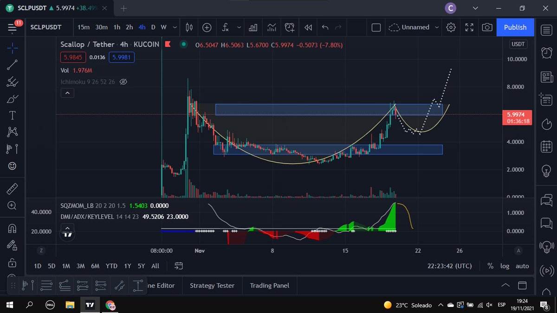Hide the Ichimoku indicator with eye toggle

(x=123, y=82)
